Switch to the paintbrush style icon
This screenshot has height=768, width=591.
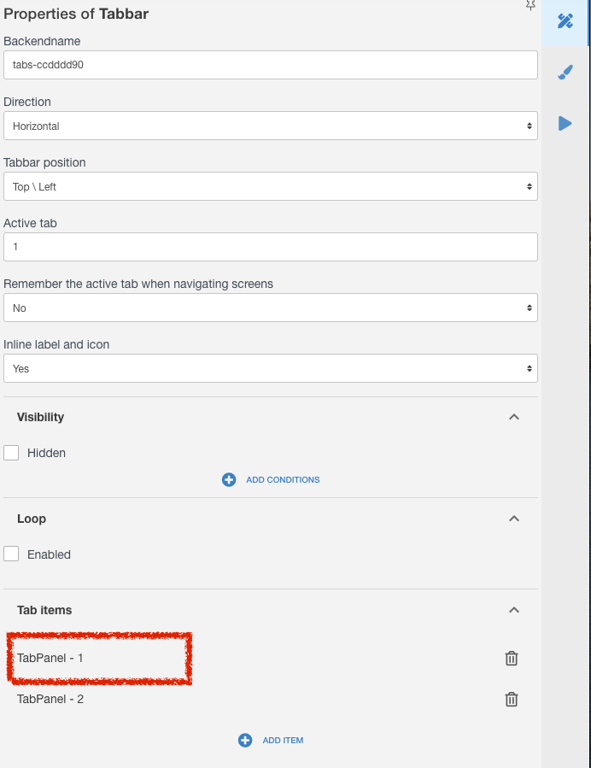click(x=565, y=73)
